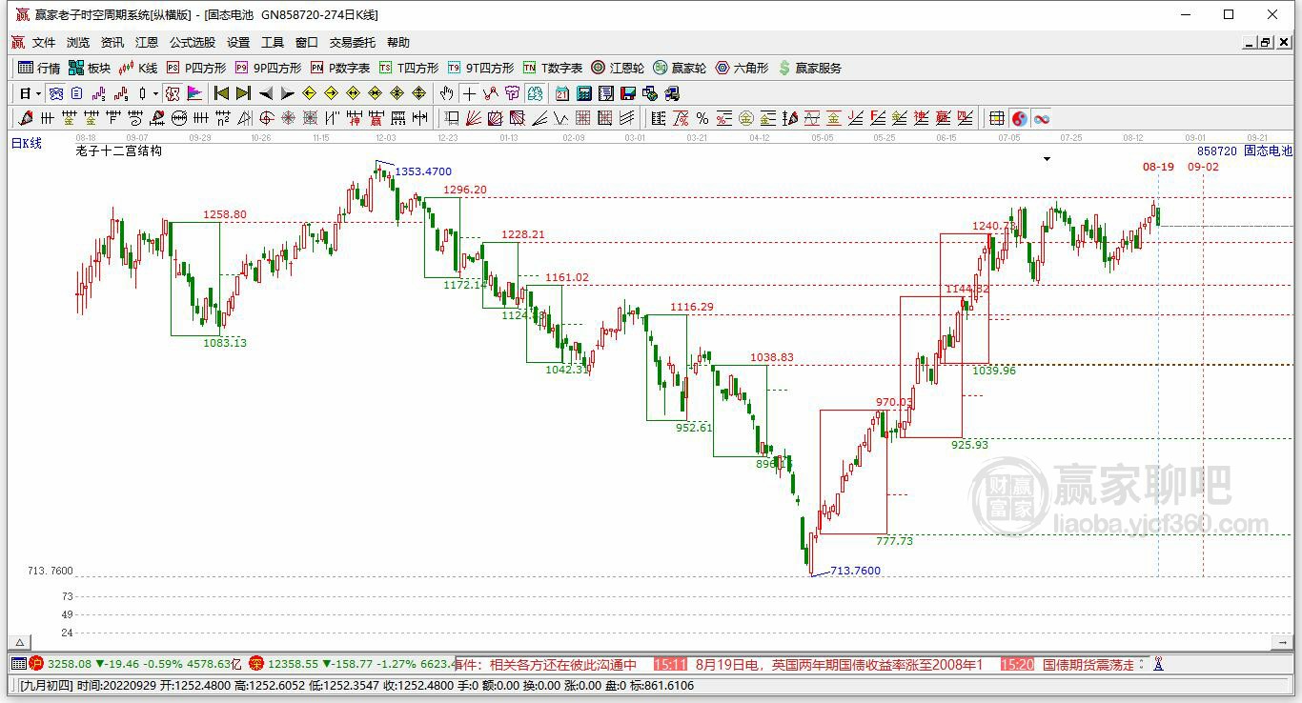Image resolution: width=1302 pixels, height=703 pixels.
Task: Jump to first bar arrow icon
Action: click(221, 93)
